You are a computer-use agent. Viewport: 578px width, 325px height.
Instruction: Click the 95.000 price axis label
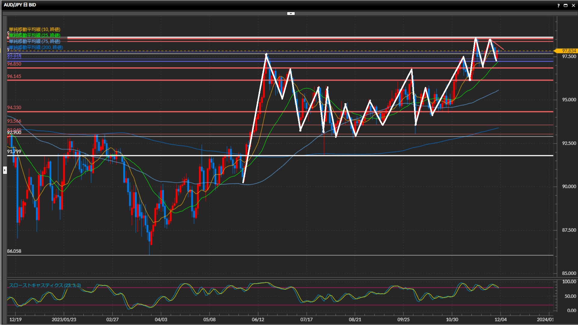pos(569,100)
